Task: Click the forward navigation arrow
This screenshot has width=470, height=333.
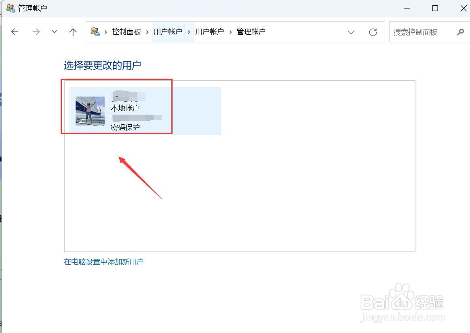Action: click(x=36, y=32)
